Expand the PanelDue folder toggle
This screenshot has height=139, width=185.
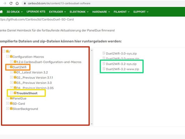[x=7, y=98]
